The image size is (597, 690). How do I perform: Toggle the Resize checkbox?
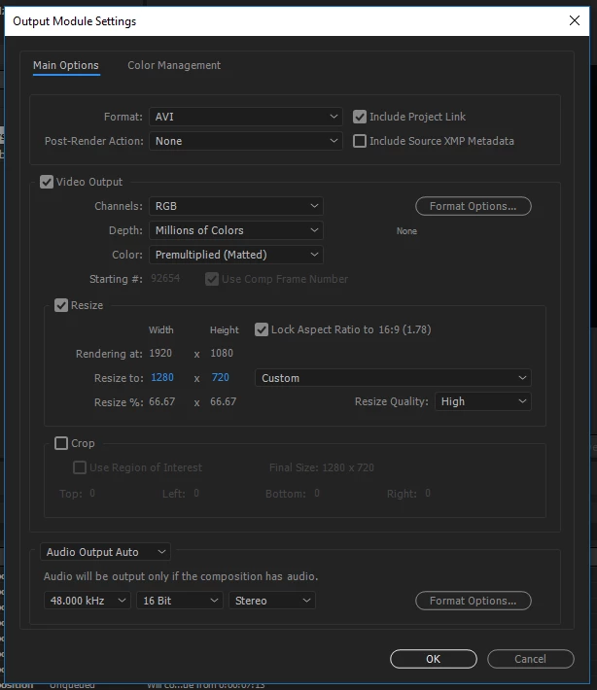(x=61, y=305)
